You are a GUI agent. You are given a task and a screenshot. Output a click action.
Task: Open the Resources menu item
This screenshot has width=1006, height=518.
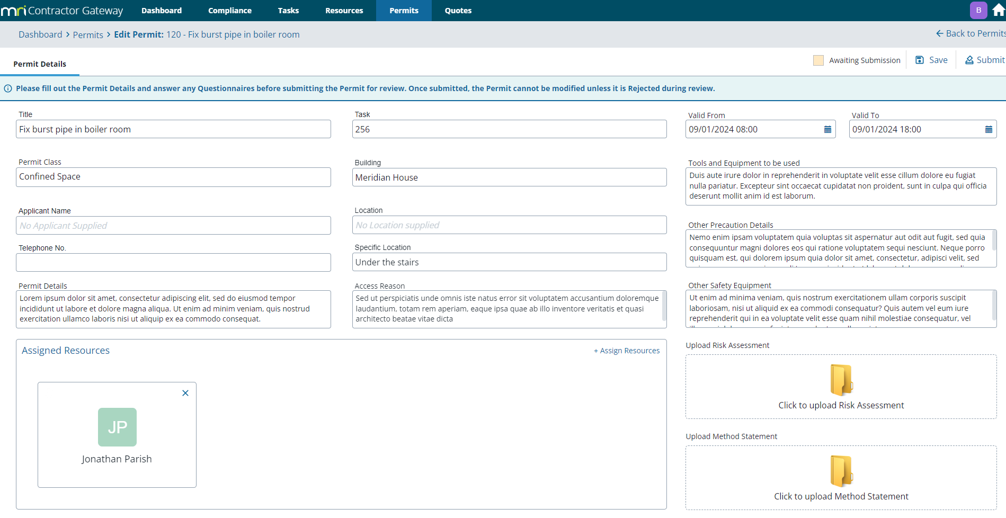click(344, 11)
